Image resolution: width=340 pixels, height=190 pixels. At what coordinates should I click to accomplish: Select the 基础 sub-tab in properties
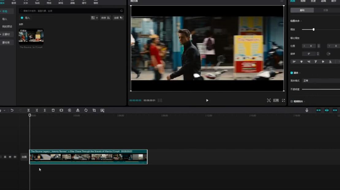point(302,10)
